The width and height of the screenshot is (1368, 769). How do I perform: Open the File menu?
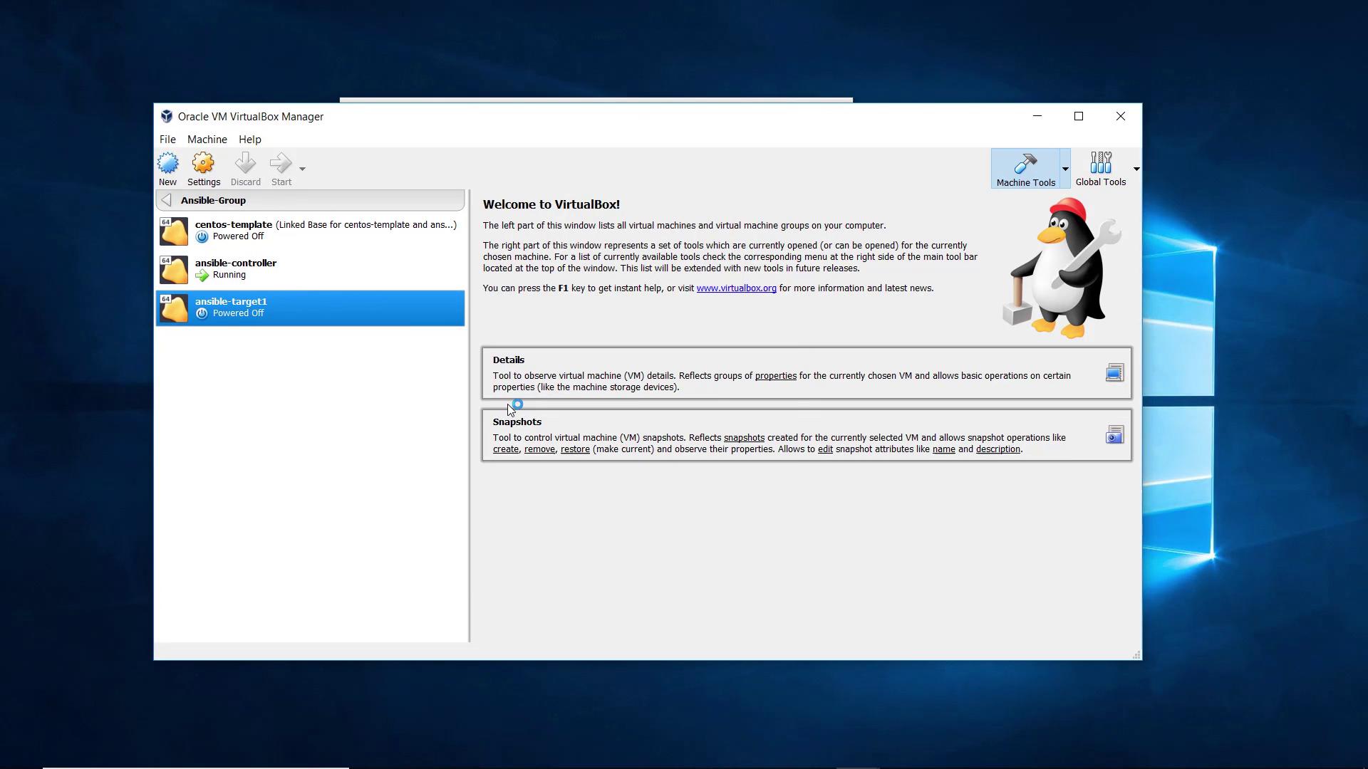(167, 140)
